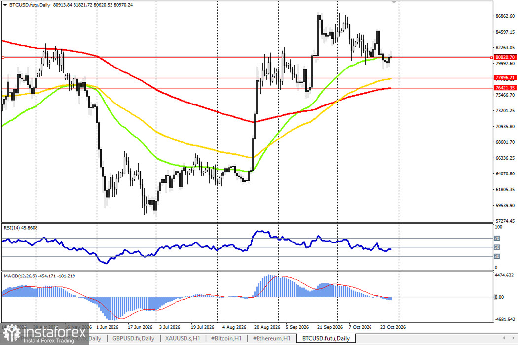
Task: Open the XAUUSD.s,H1 chart tab
Action: click(x=183, y=338)
